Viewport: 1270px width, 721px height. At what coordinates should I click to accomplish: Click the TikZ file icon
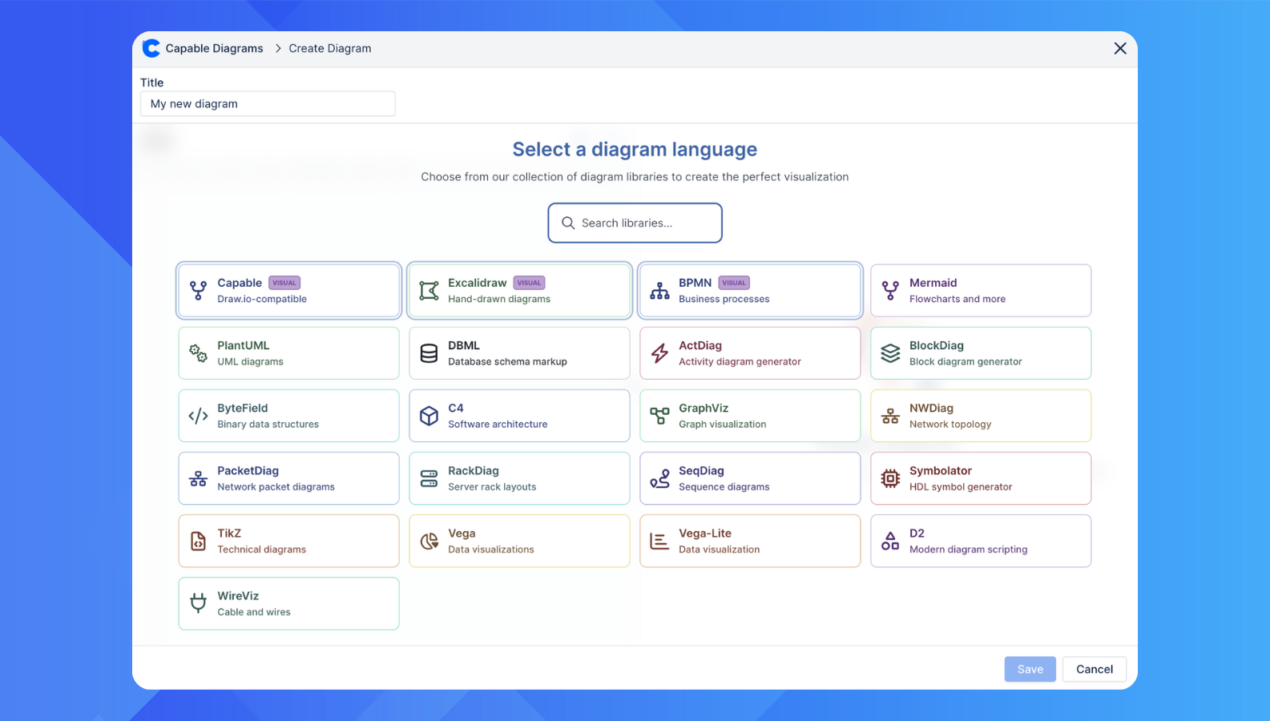198,541
